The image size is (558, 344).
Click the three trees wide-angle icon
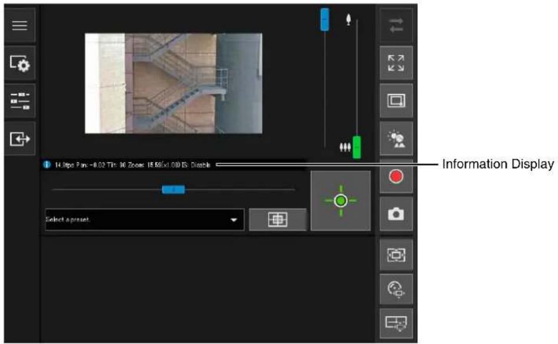point(345,147)
